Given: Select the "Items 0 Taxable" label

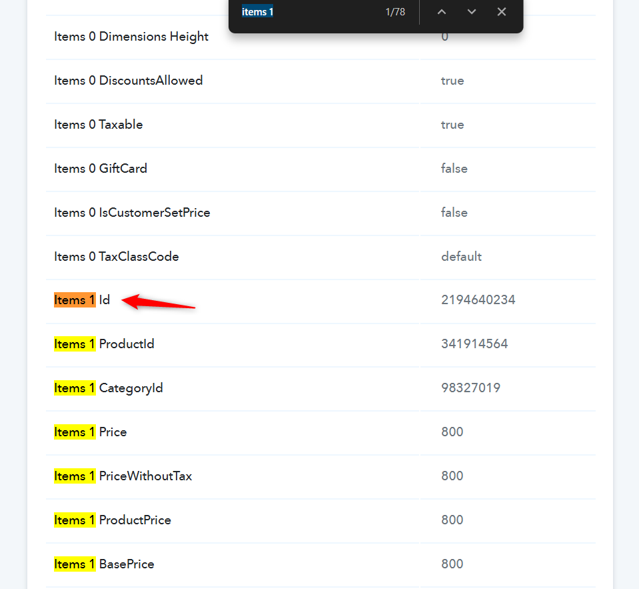Looking at the screenshot, I should point(98,125).
